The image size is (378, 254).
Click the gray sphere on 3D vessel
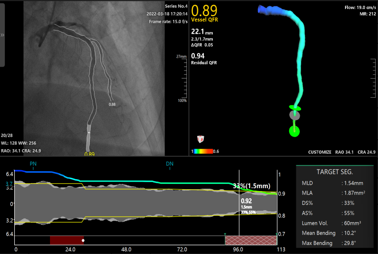295,116
